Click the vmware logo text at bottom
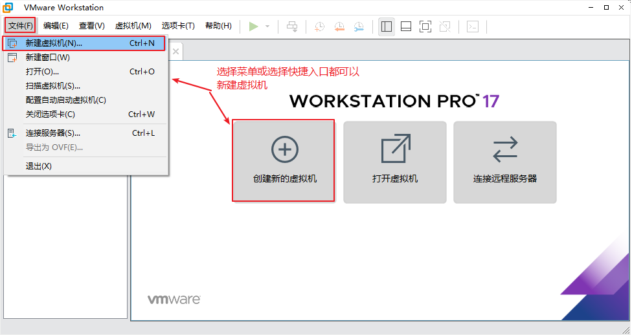 (174, 299)
